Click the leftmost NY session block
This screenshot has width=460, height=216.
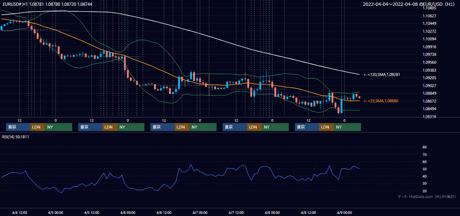coord(59,127)
